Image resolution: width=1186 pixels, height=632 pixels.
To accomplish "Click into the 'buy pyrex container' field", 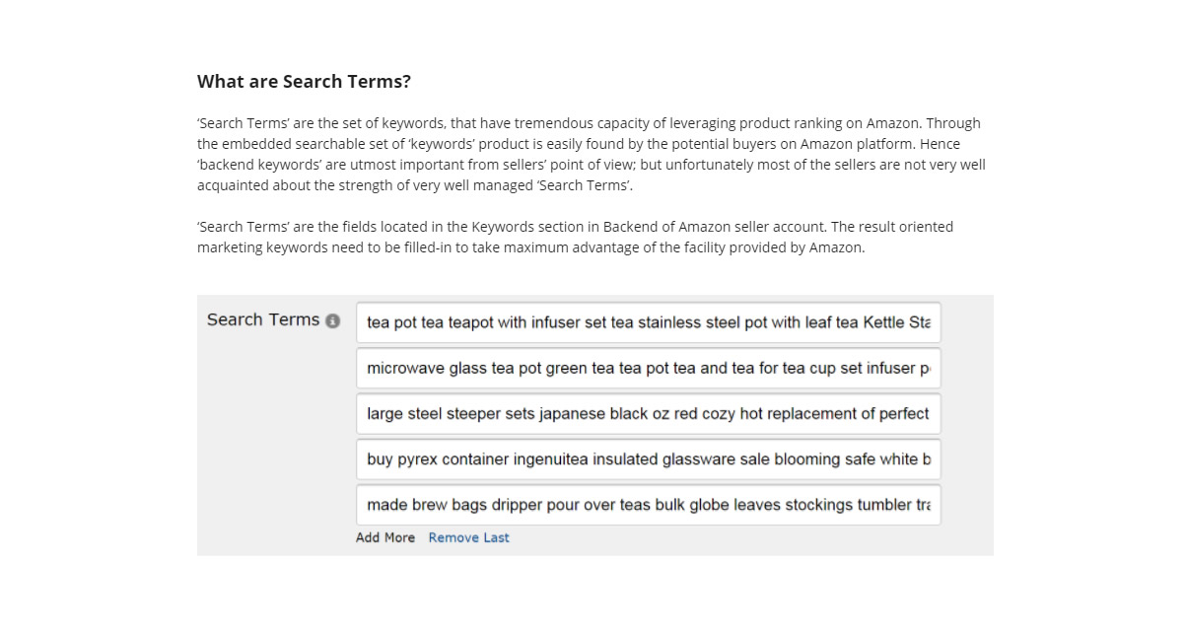I will [x=649, y=458].
